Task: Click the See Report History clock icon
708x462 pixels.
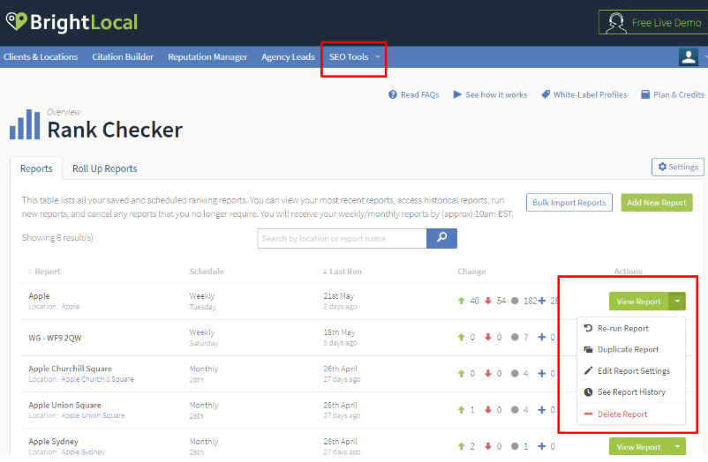Action: 588,391
